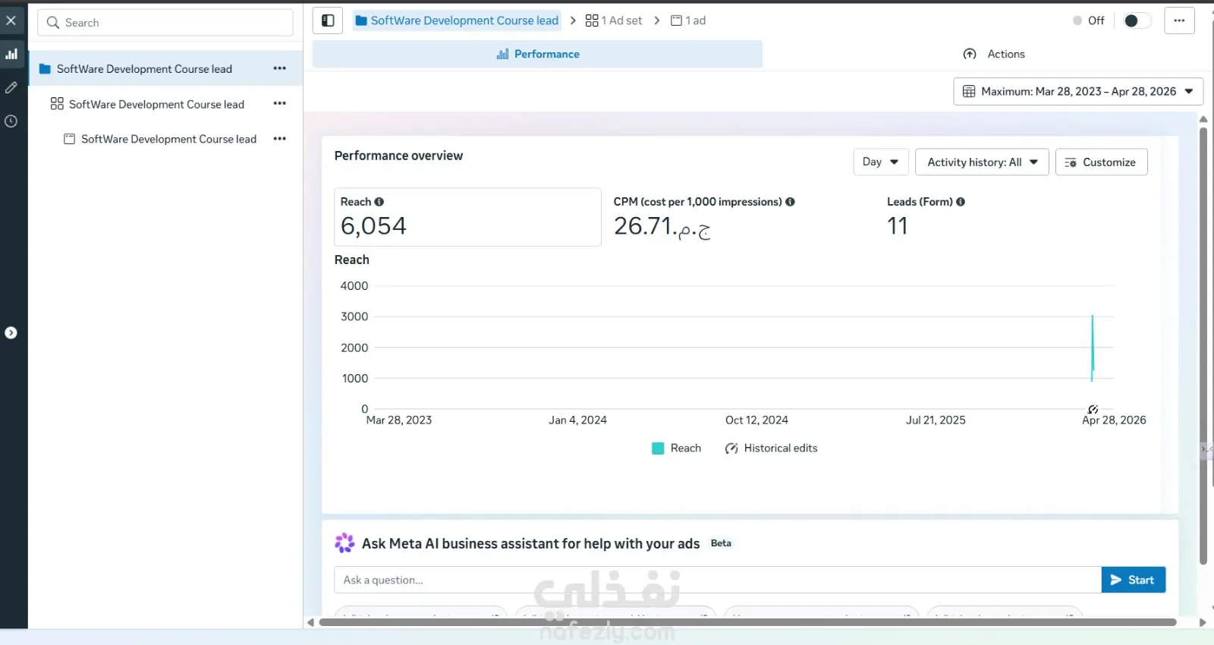1214x645 pixels.
Task: Switch the campaign Off/On toggle
Action: pyautogui.click(x=1137, y=20)
